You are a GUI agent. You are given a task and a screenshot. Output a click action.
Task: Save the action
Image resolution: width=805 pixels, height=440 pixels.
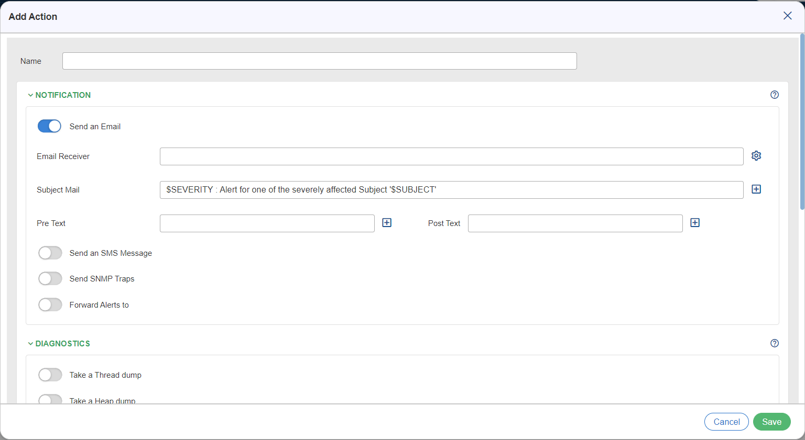[772, 422]
